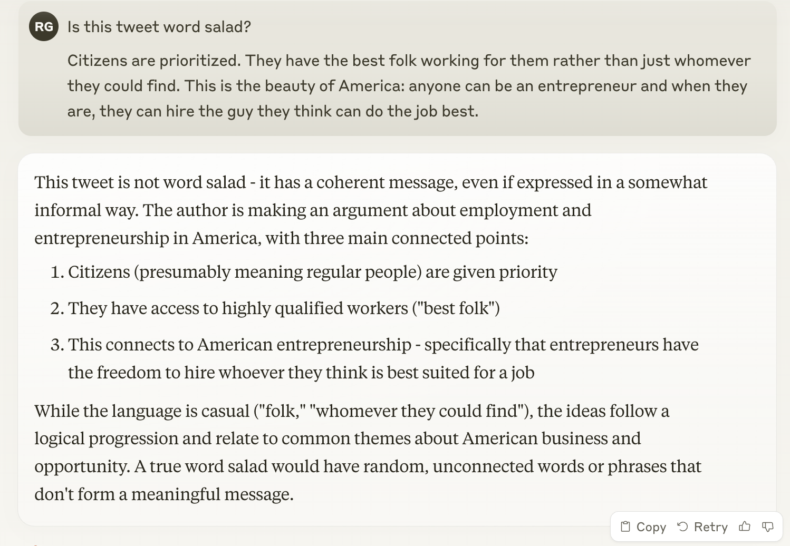The image size is (790, 546).
Task: Click the list number "3." marker
Action: 57,345
